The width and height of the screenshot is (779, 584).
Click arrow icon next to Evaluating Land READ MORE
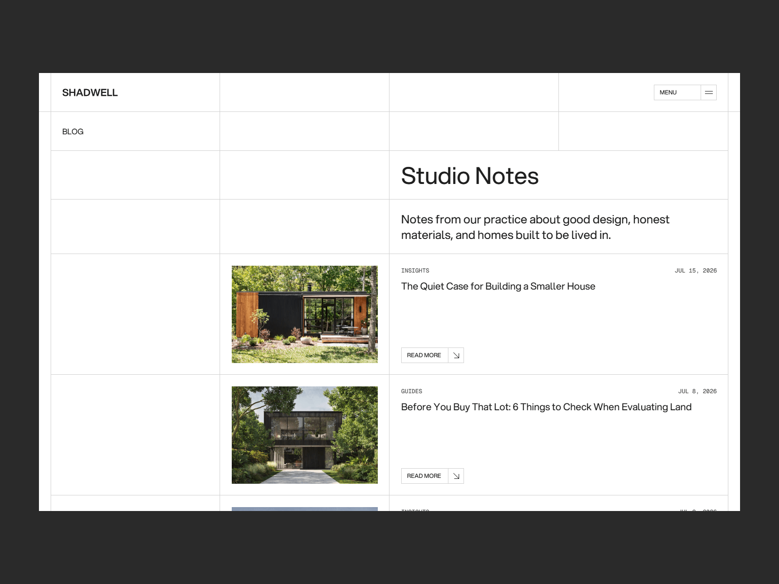click(456, 476)
